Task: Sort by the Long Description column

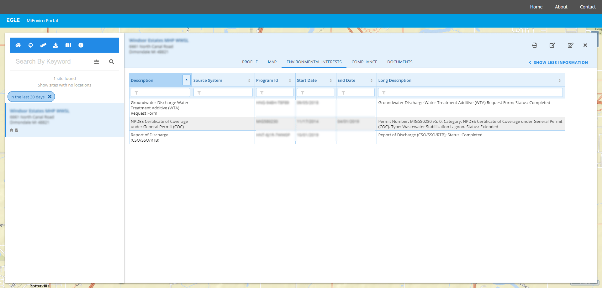Action: tap(560, 81)
